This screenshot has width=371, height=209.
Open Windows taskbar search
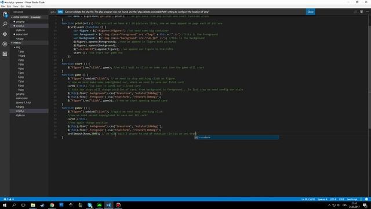tap(14, 205)
